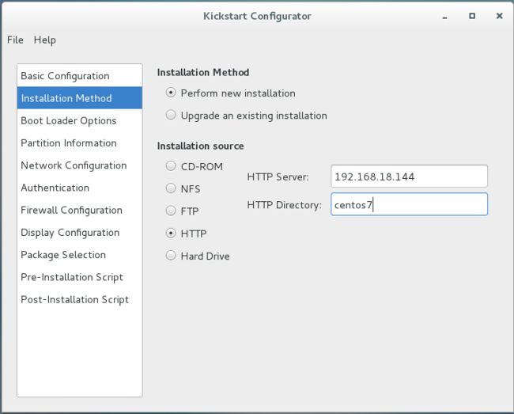
Task: Open the Help menu
Action: [44, 40]
